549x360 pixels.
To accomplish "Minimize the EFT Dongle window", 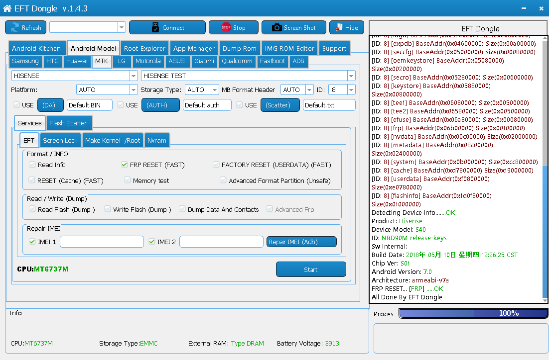I will 524,8.
